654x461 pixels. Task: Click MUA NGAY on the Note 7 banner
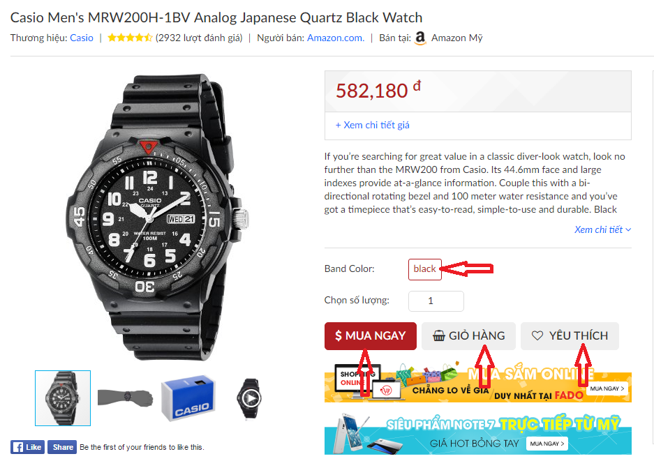(547, 444)
